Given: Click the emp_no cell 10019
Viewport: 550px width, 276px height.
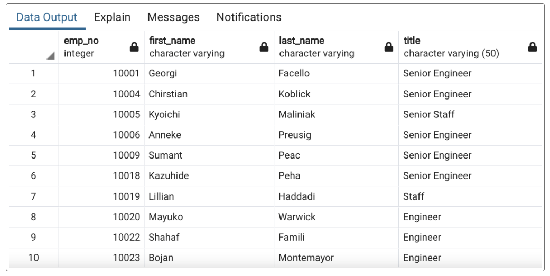Looking at the screenshot, I should coord(101,196).
